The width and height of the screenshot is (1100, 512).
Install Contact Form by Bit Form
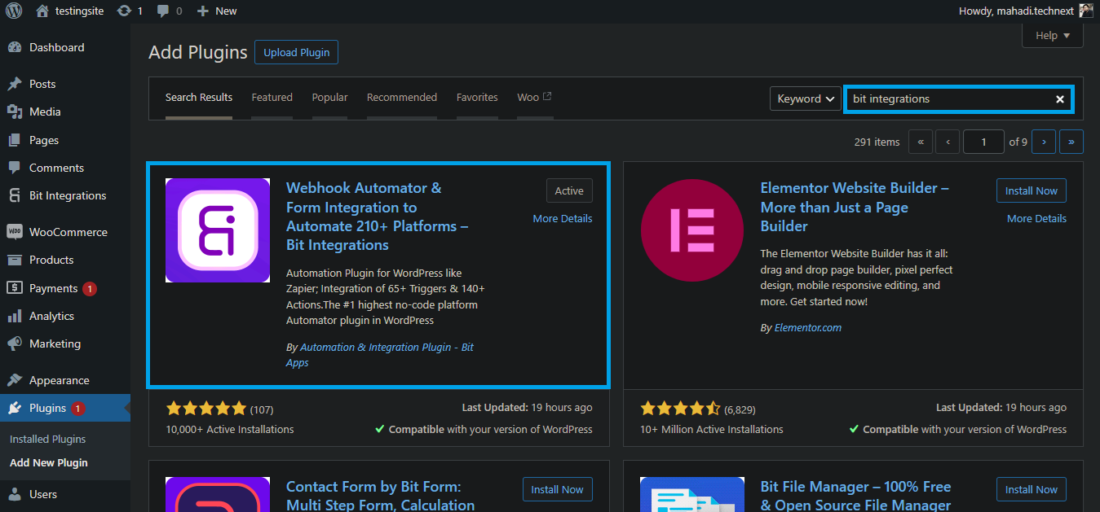(557, 489)
